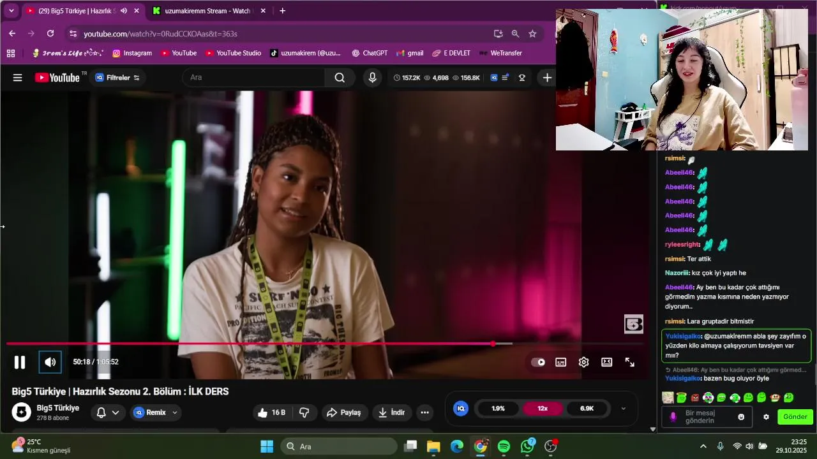Screen dimensions: 817x459
Task: Open WeTransfer bookmark
Action: coord(500,54)
